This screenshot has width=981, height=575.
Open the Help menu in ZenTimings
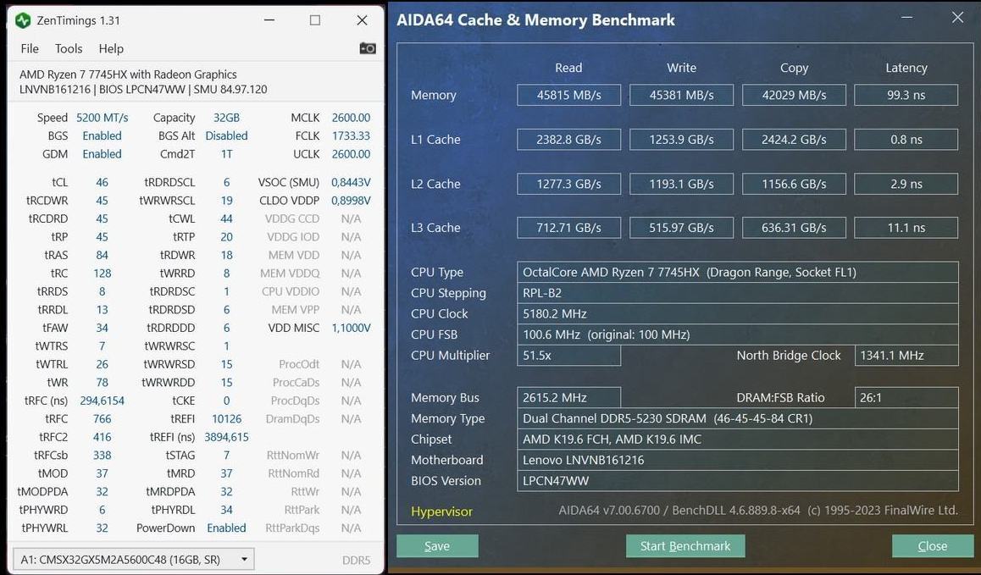111,49
